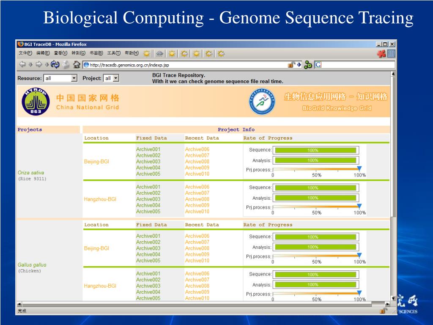This screenshot has height=325, width=433.
Task: Click the horizontal scrollbar right arrow
Action: point(387,304)
